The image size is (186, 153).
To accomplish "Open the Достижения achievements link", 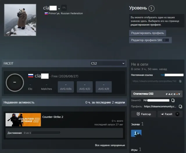I will pos(15,133).
